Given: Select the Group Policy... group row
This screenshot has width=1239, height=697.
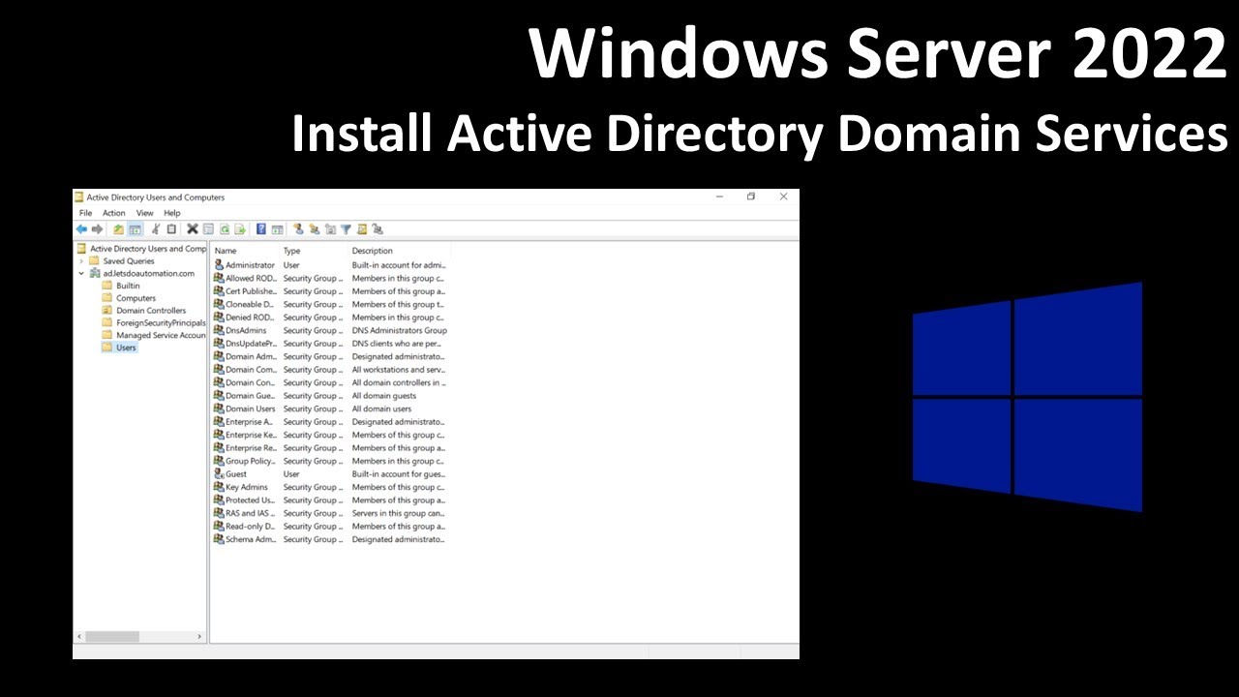Looking at the screenshot, I should pyautogui.click(x=329, y=461).
